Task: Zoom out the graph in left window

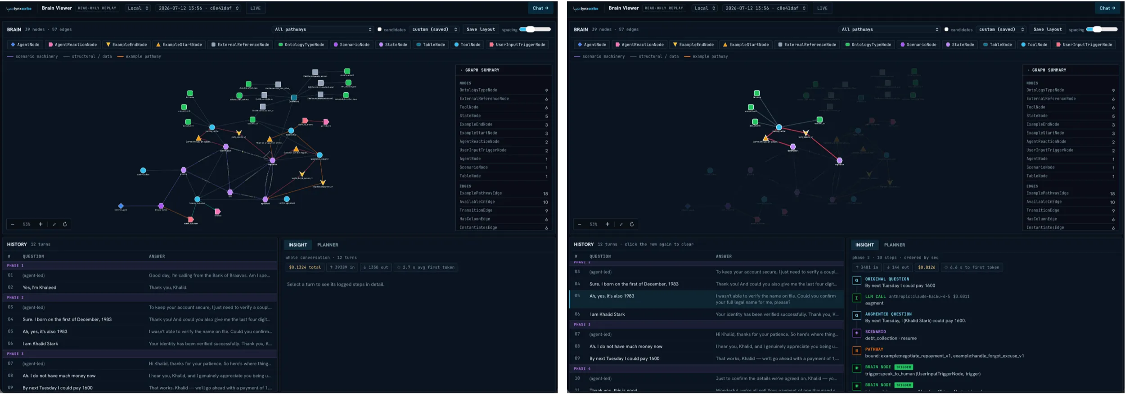Action: click(x=13, y=224)
